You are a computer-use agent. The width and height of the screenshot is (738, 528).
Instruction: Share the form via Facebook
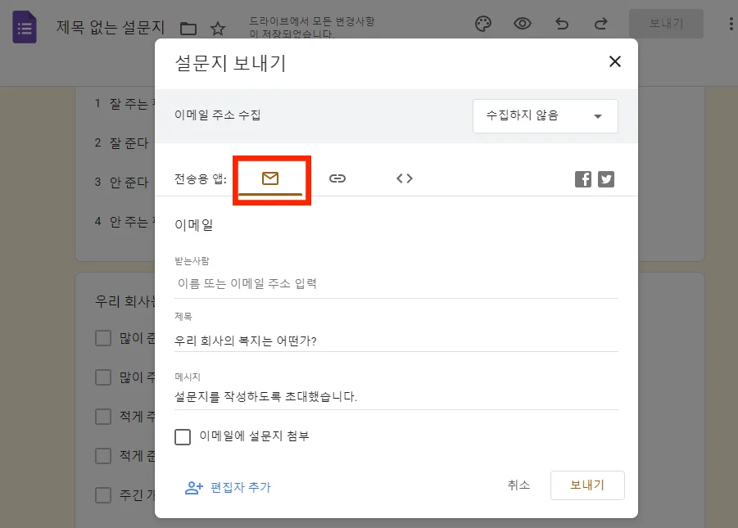pos(582,178)
